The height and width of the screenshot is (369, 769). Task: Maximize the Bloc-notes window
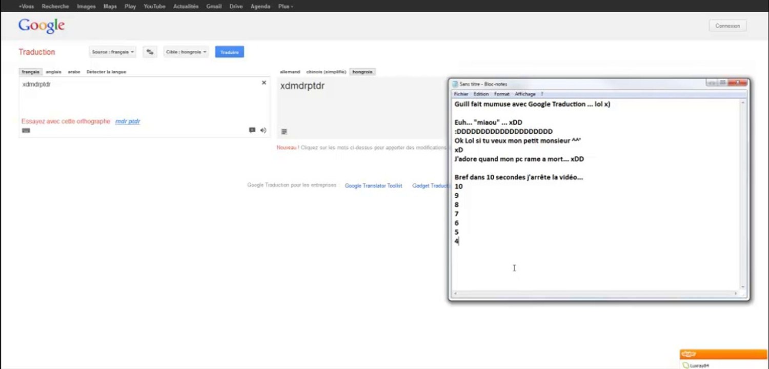coord(722,83)
